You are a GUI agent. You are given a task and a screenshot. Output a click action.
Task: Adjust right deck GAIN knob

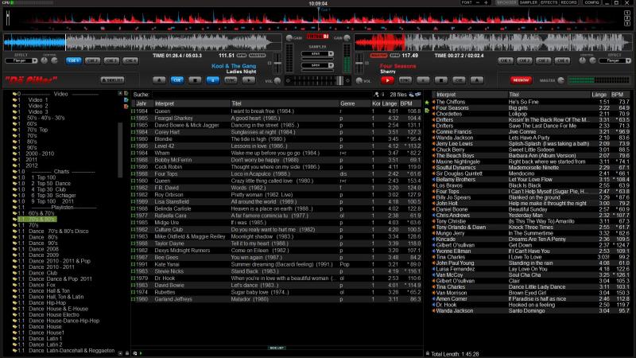[347, 37]
